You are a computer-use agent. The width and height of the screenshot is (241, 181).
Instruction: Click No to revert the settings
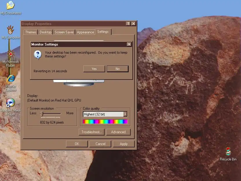118,69
